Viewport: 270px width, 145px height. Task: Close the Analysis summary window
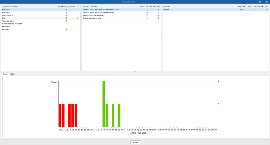click(x=267, y=2)
